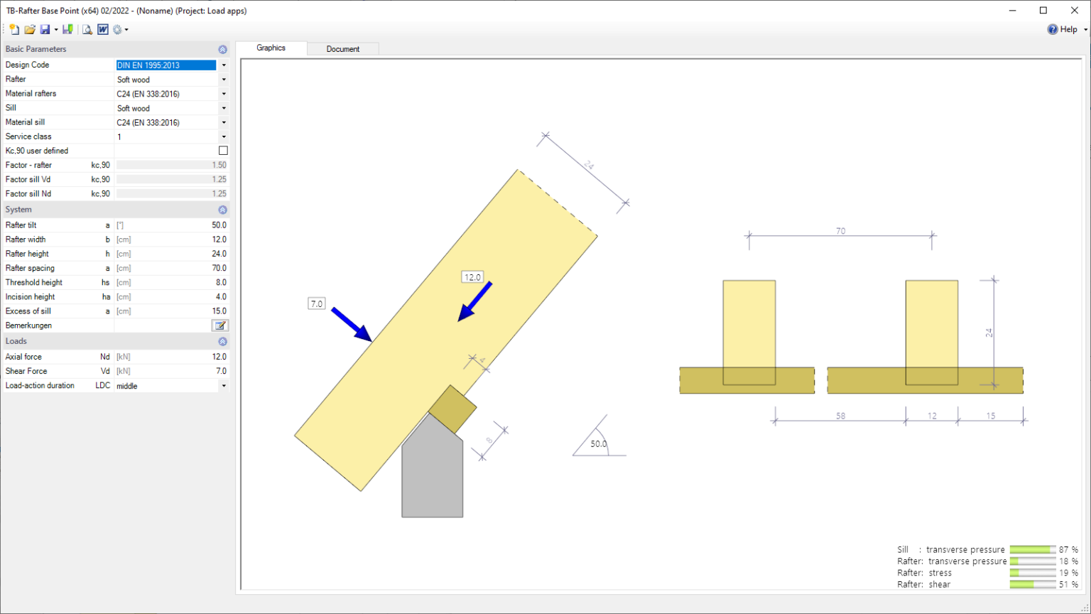Export results to Word

(x=103, y=29)
